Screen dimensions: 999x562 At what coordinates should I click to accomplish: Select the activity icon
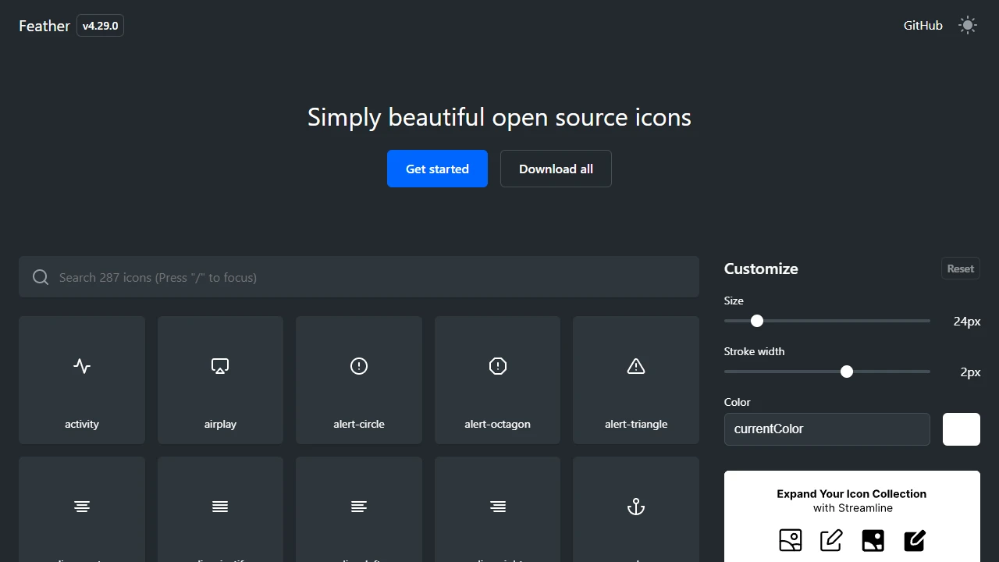coord(81,380)
